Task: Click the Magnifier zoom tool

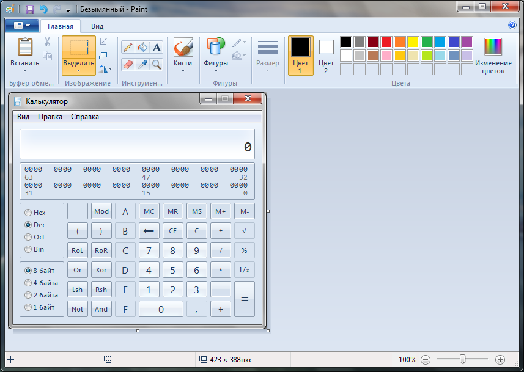Action: coord(157,64)
